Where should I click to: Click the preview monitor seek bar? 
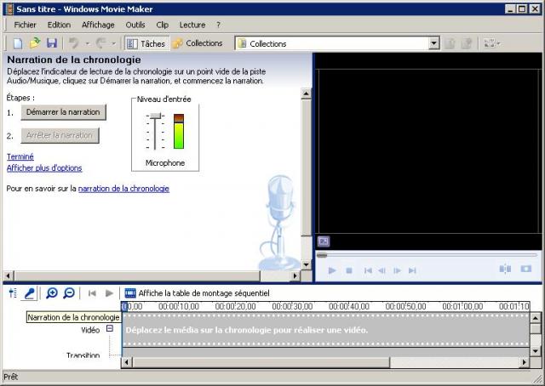(427, 255)
